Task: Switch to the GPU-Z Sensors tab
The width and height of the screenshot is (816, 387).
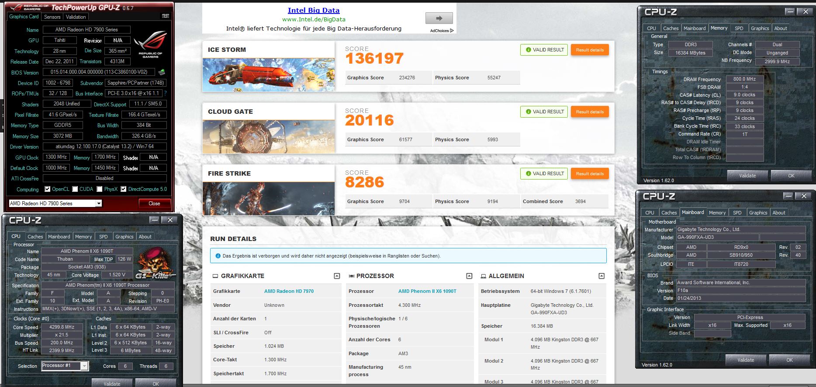Action: 52,17
